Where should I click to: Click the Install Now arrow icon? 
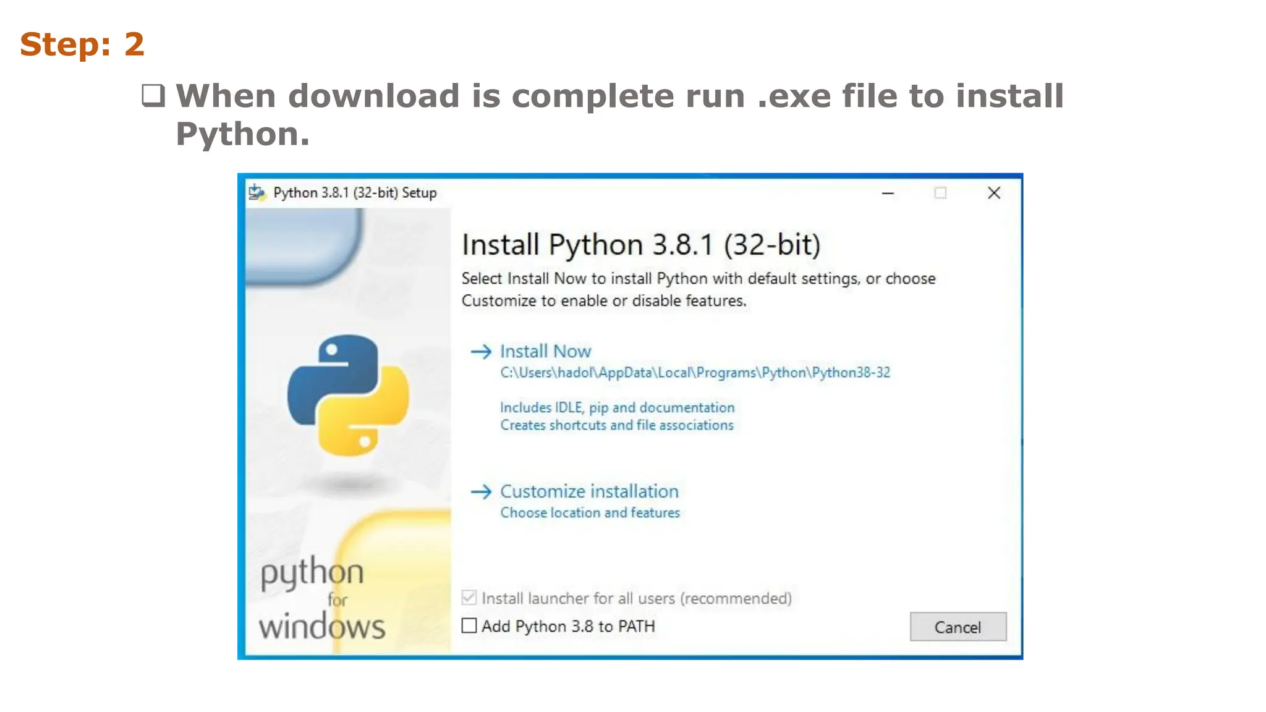(x=481, y=352)
